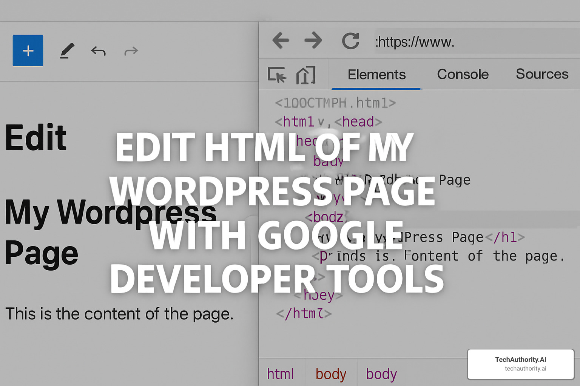Activate the inspect element cursor icon
Screen dimensions: 580x386
point(277,75)
